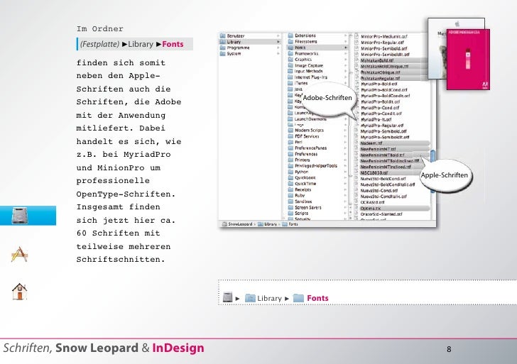Select OratorStd-Slanted.otf font file

pyautogui.click(x=381, y=214)
